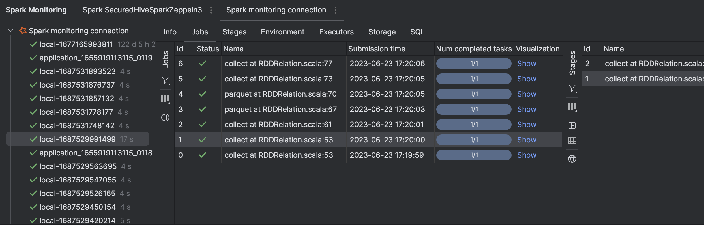
Task: Click Show link for job 6
Action: click(x=527, y=64)
